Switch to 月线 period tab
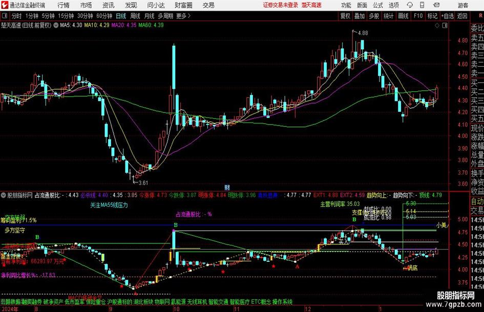The image size is (484, 312). pyautogui.click(x=149, y=16)
